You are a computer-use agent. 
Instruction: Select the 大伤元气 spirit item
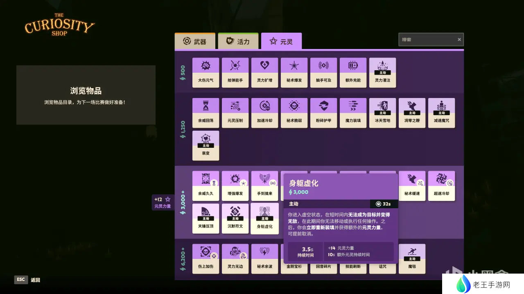pos(206,72)
